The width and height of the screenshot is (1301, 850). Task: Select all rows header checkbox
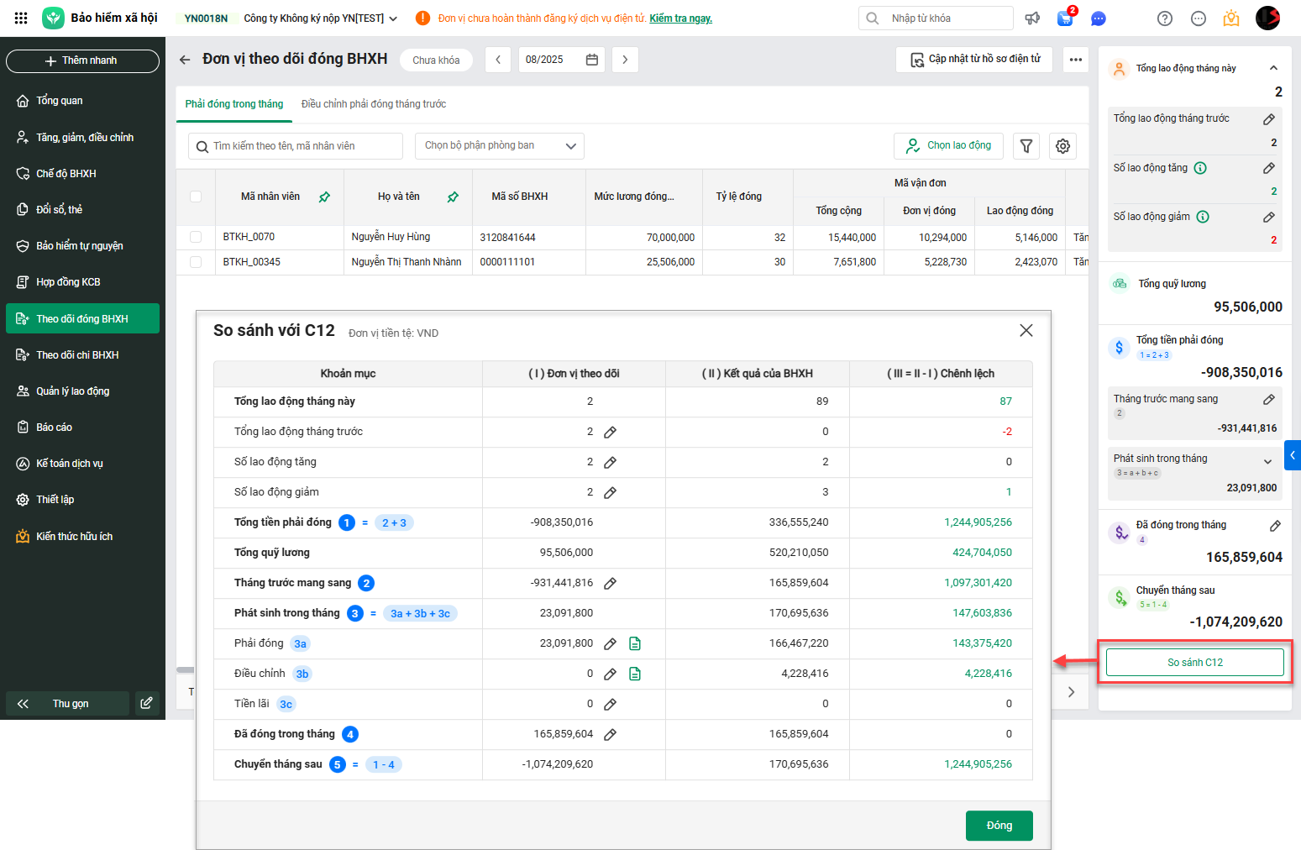[x=196, y=197]
